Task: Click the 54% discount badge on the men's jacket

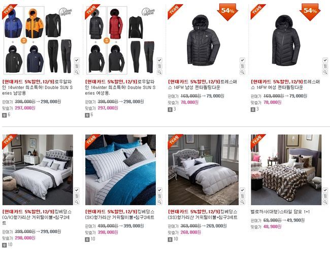Action: coord(227,12)
